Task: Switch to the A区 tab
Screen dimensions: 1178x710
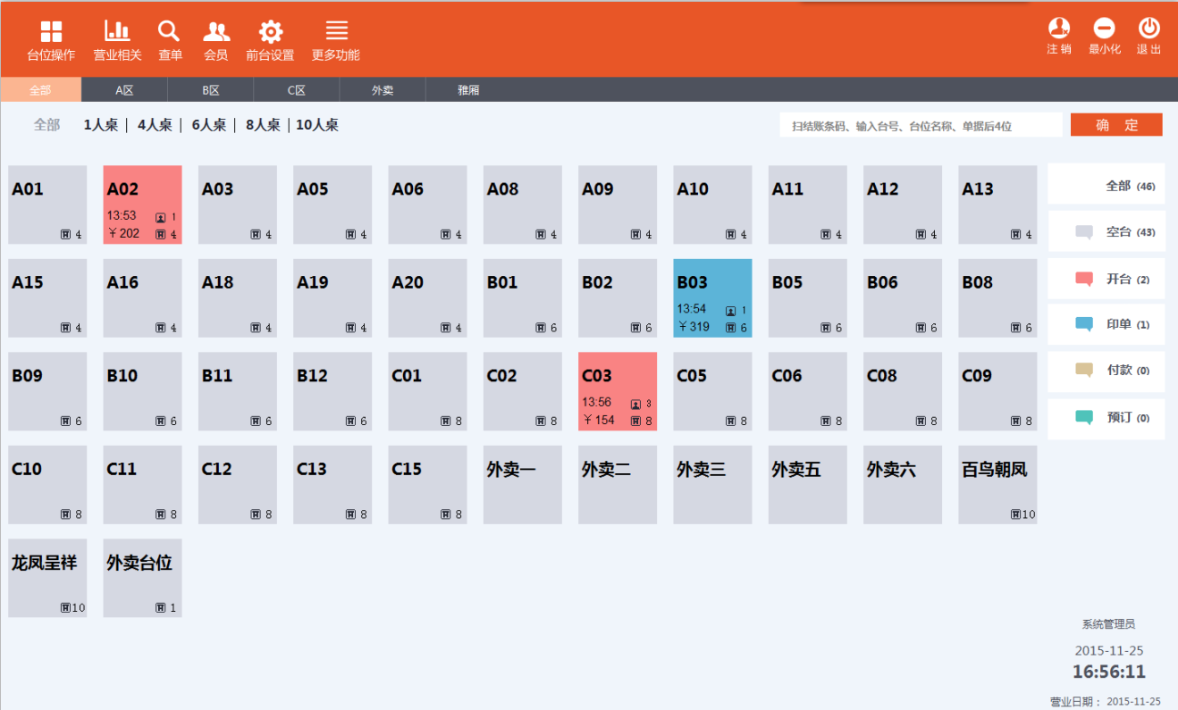Action: [x=124, y=90]
